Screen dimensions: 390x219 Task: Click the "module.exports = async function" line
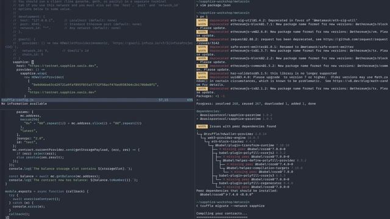click(x=47, y=192)
